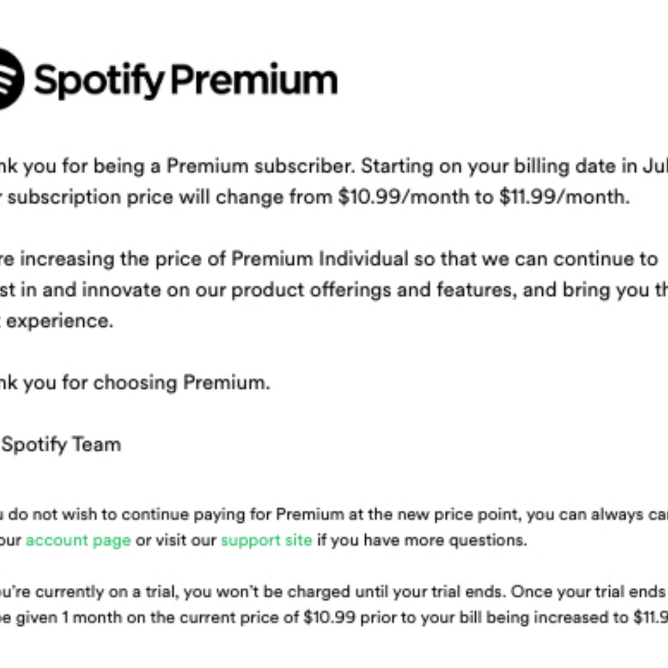The height and width of the screenshot is (668, 668).
Task: Click the word "Premium" in the header wordmark
Action: point(254,80)
